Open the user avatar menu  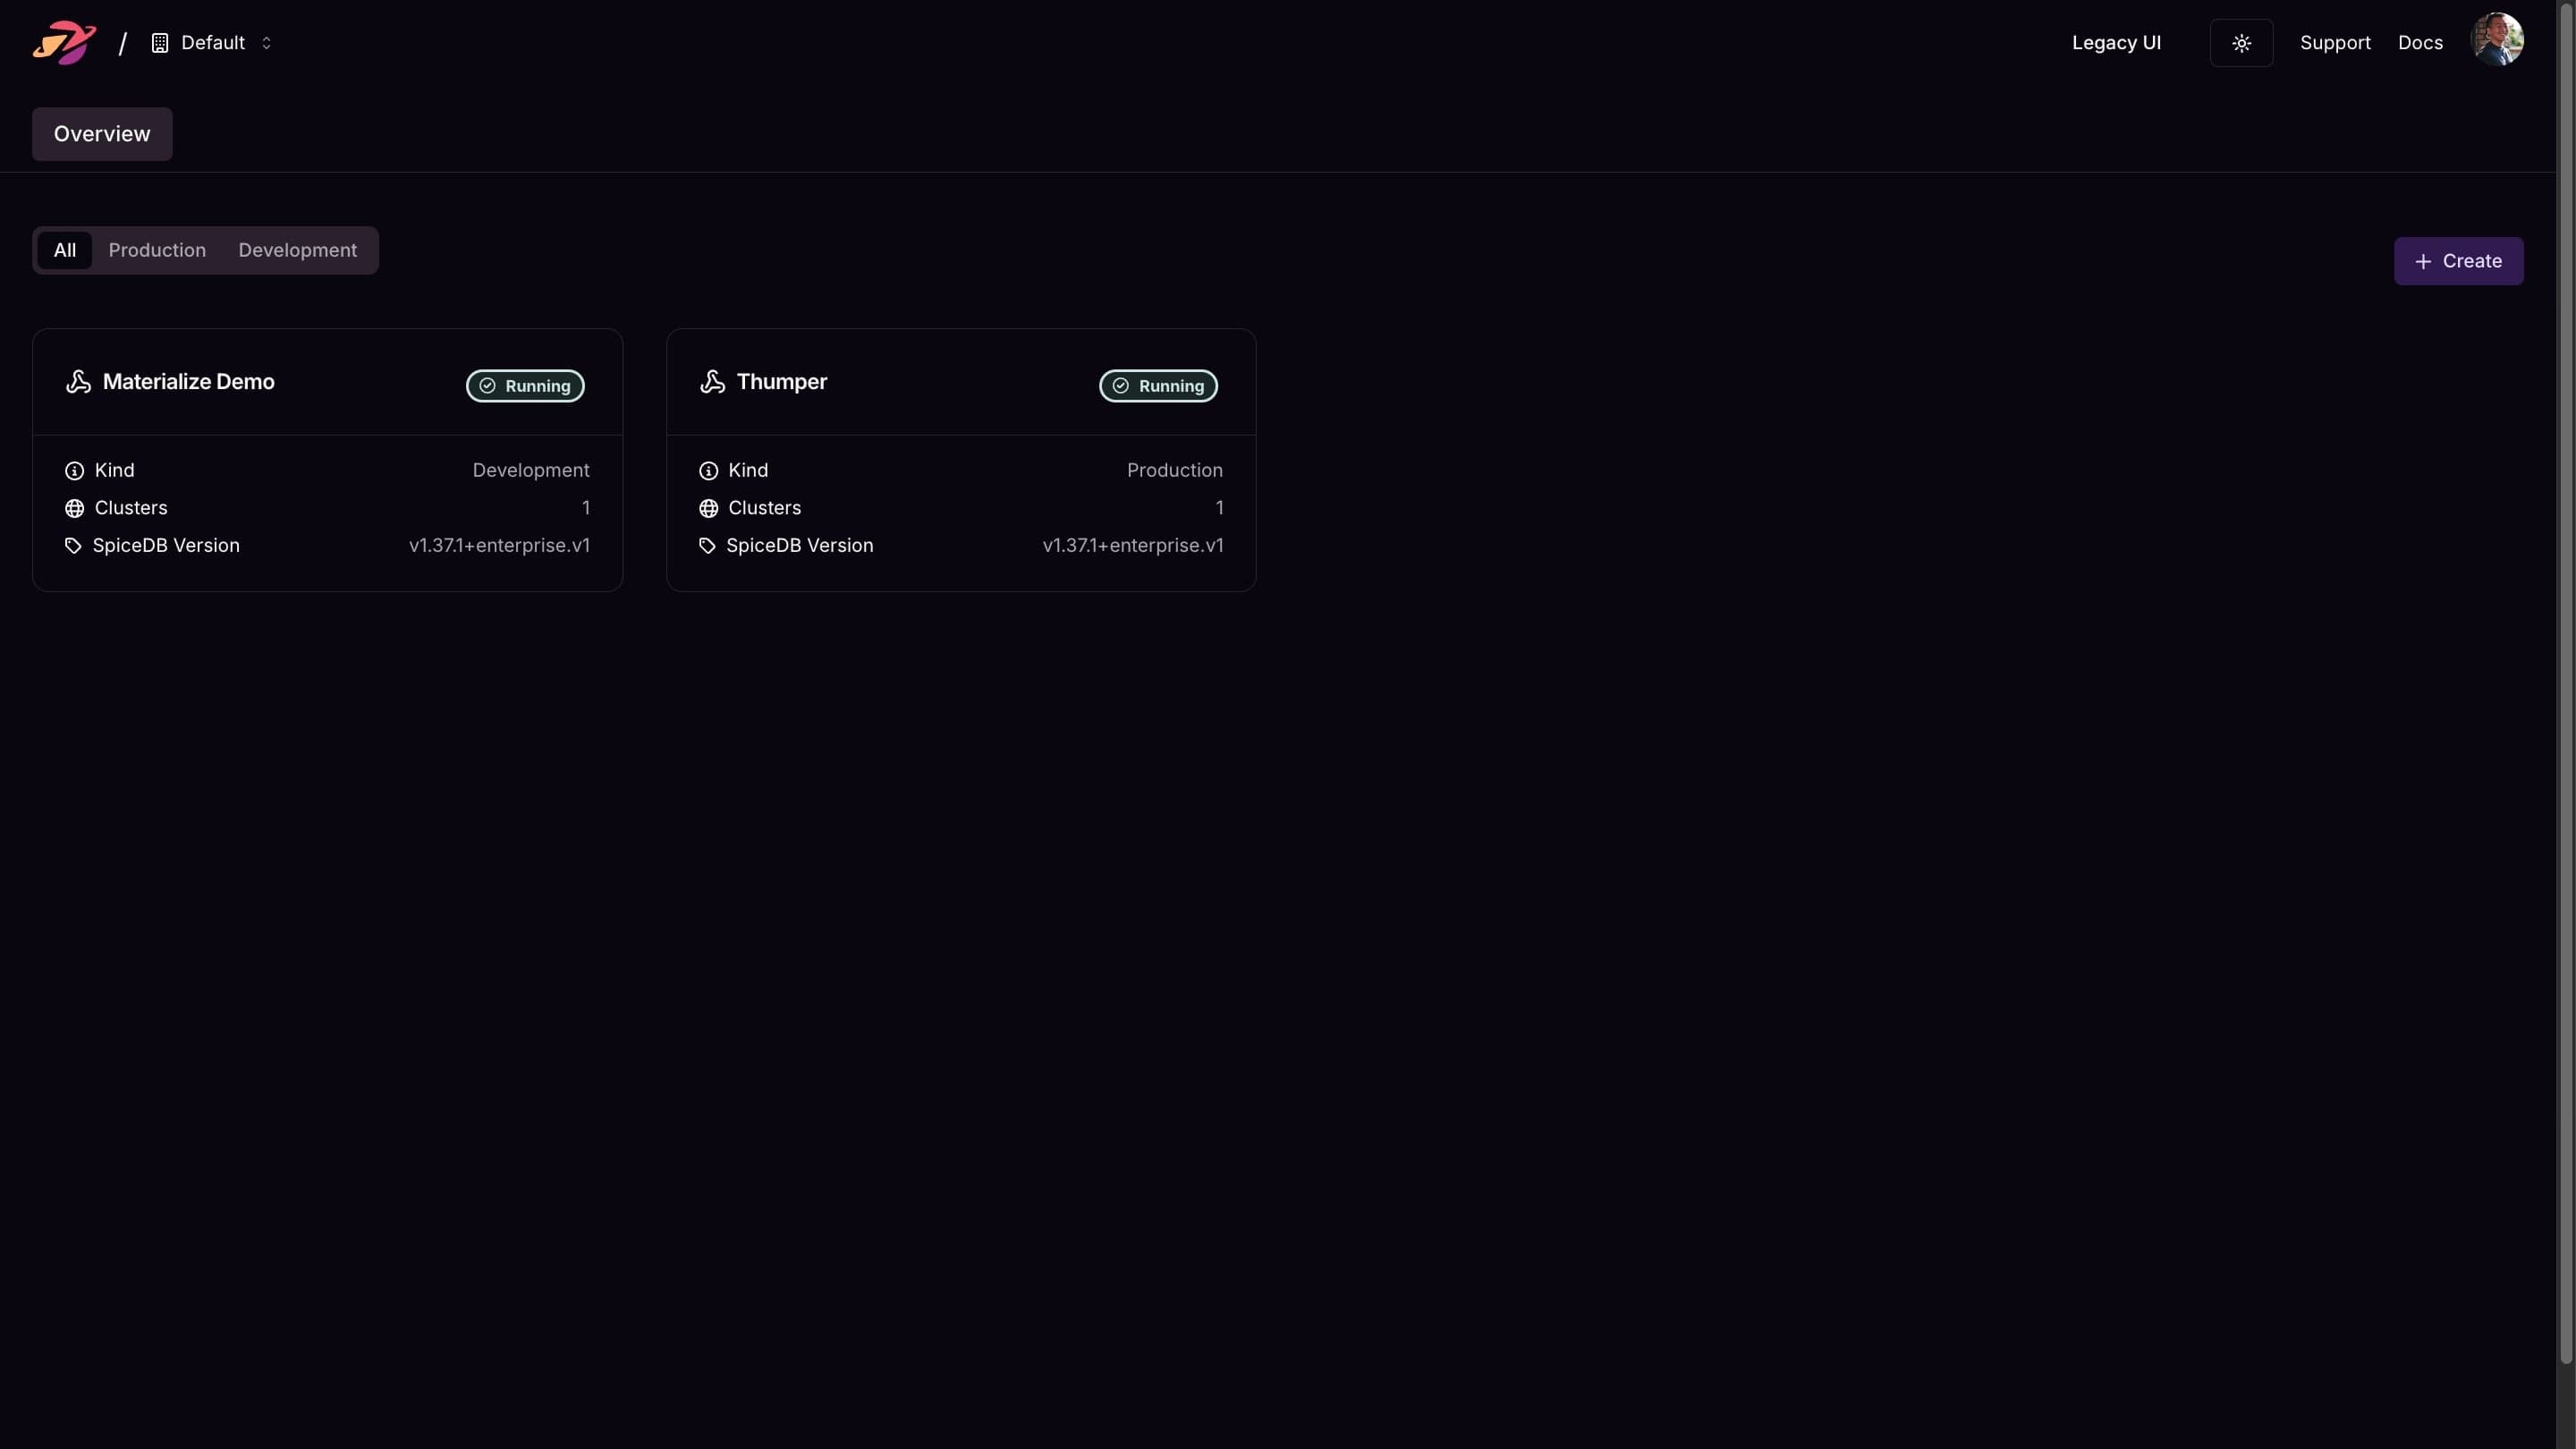(x=2497, y=40)
